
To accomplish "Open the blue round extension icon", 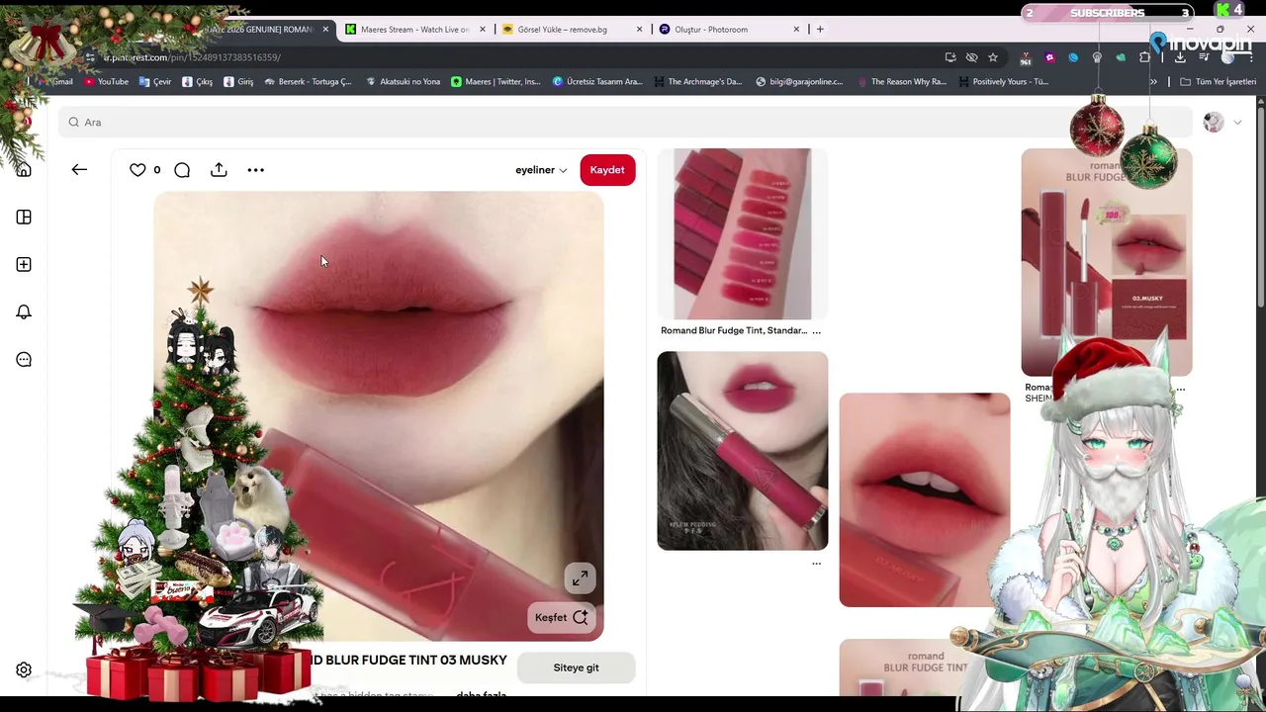I will pyautogui.click(x=1073, y=57).
